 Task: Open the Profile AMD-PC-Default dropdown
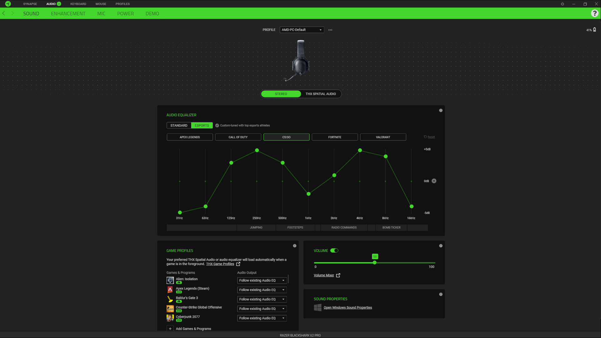pos(302,30)
